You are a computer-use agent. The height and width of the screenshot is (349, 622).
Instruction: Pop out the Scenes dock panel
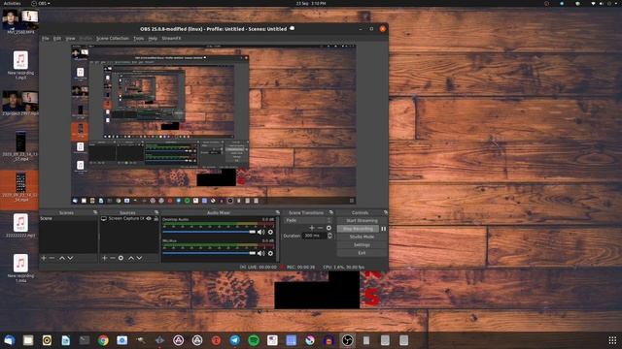click(95, 212)
